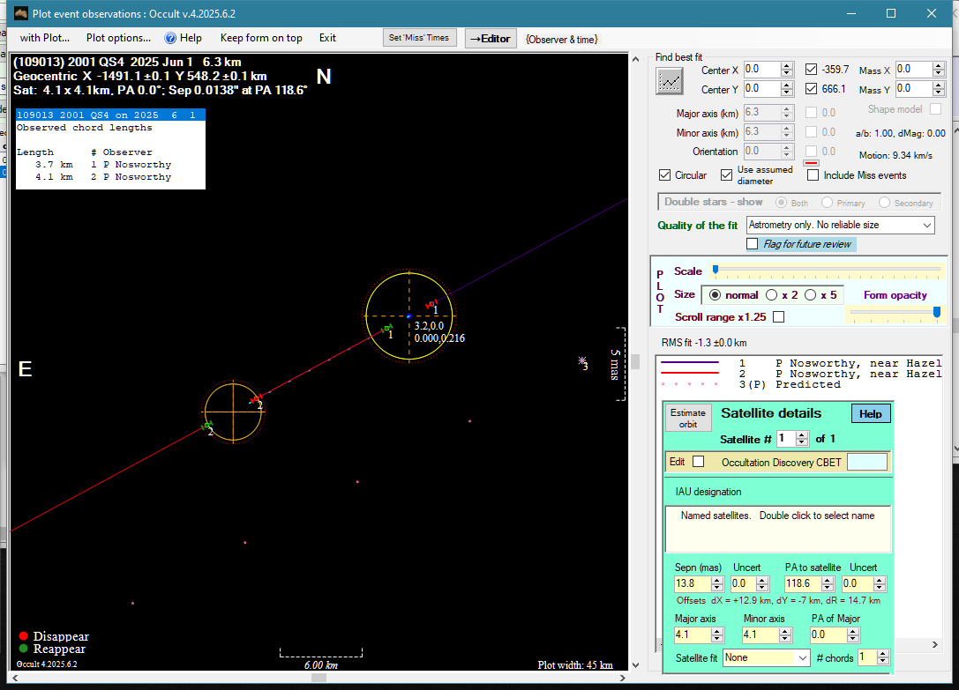Open Quality of the fit dropdown

[x=926, y=226]
